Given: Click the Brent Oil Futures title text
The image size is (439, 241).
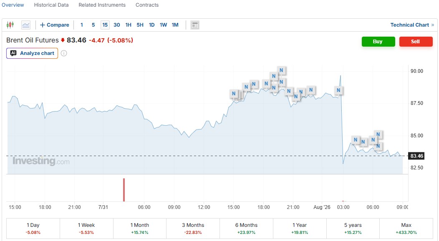Looking at the screenshot, I should tap(33, 40).
